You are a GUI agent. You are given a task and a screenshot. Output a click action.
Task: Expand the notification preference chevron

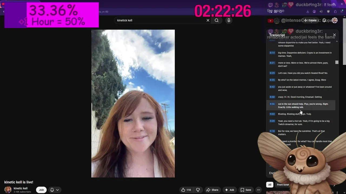(57, 190)
